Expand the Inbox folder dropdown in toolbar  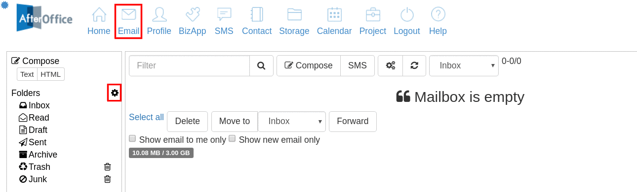click(464, 65)
